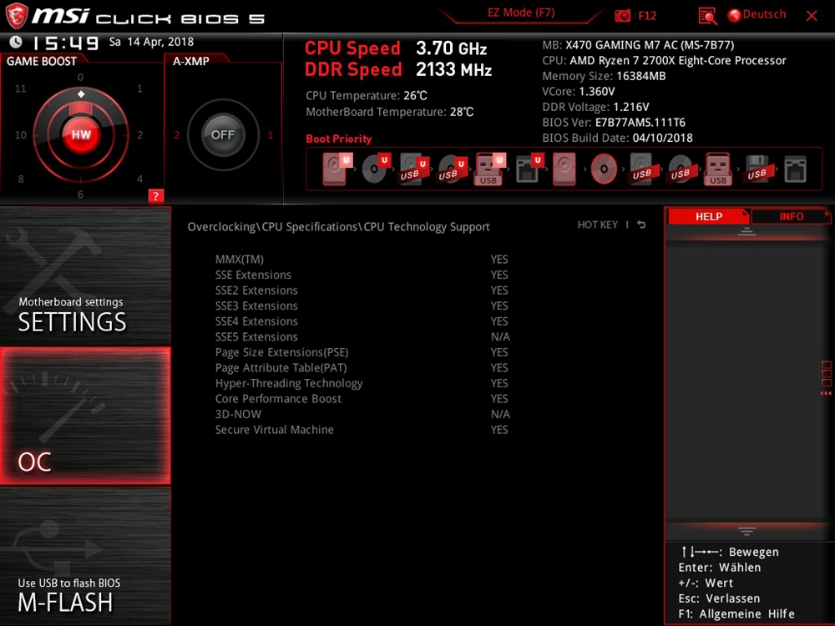Click the clock icon next to the time

[16, 42]
